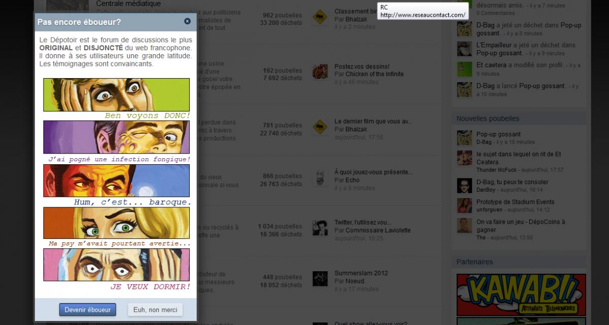Open DanBoy's avatar thumbnail
The image size is (609, 325).
(464, 186)
